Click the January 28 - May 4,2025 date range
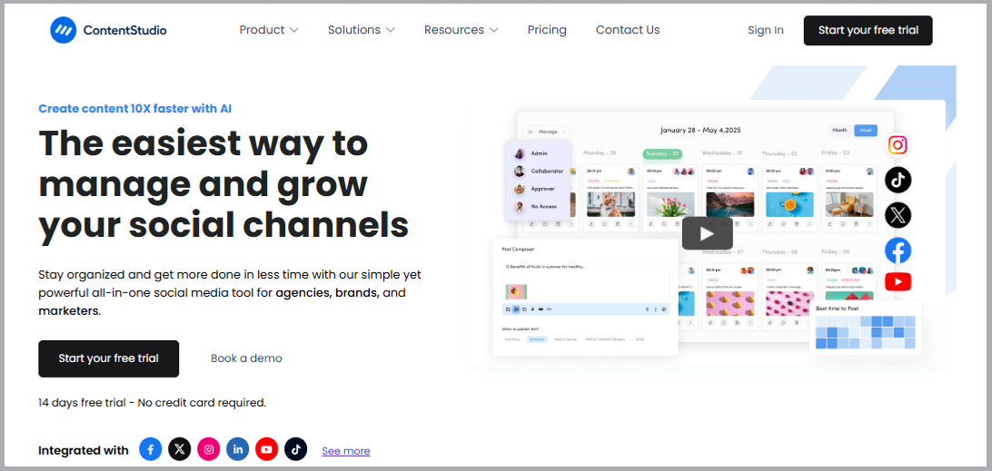This screenshot has width=992, height=471. coord(700,131)
